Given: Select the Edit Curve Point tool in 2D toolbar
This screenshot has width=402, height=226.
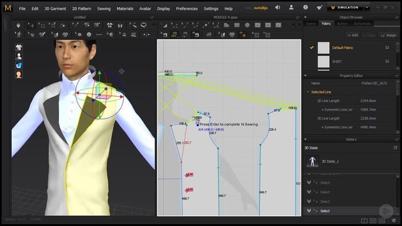Looking at the screenshot, I should 195,25.
